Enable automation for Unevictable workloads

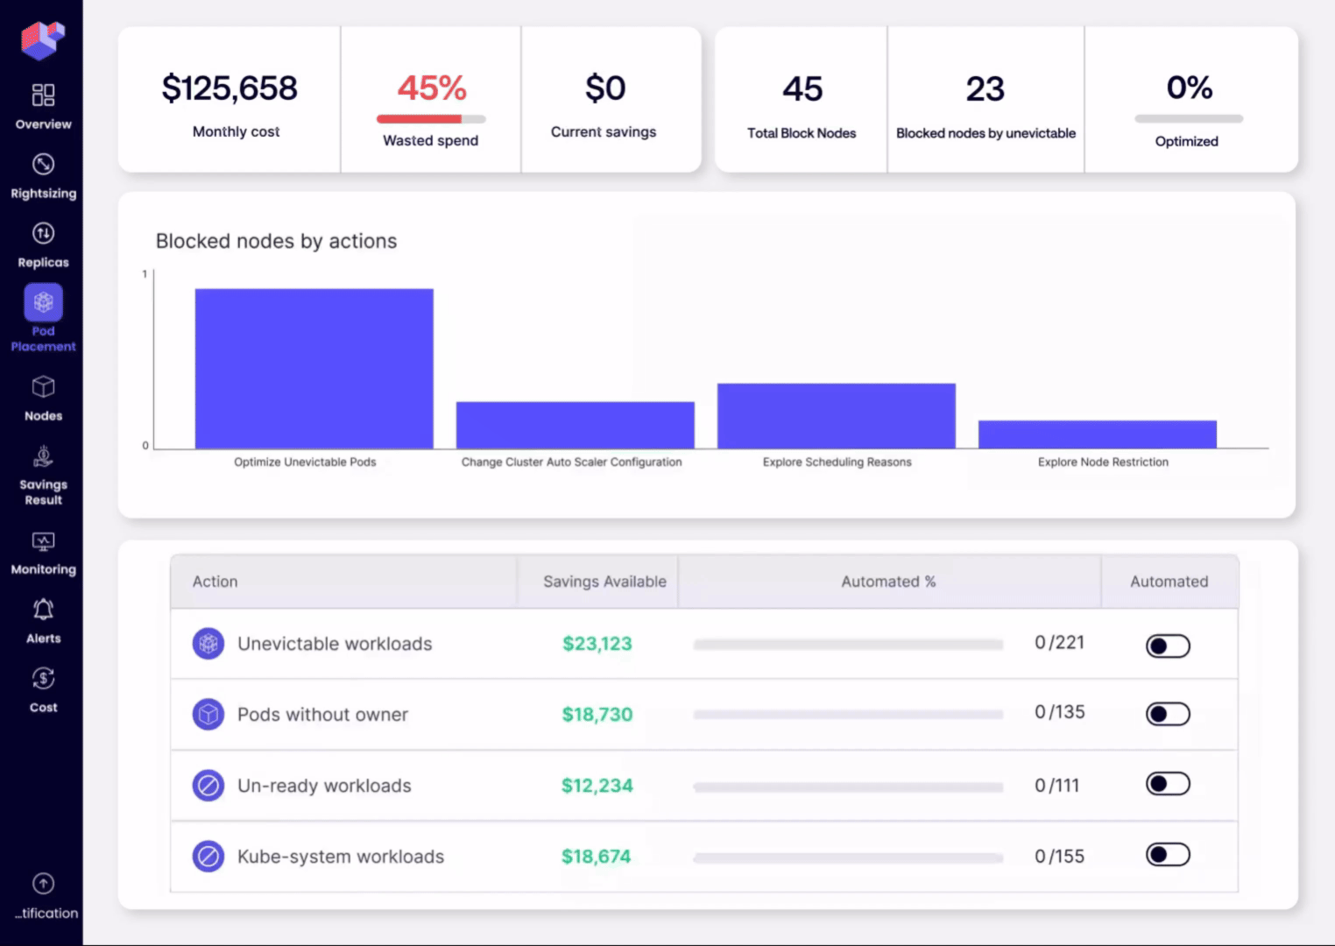tap(1168, 646)
